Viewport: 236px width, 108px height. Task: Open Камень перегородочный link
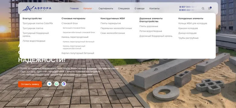pos(75,37)
